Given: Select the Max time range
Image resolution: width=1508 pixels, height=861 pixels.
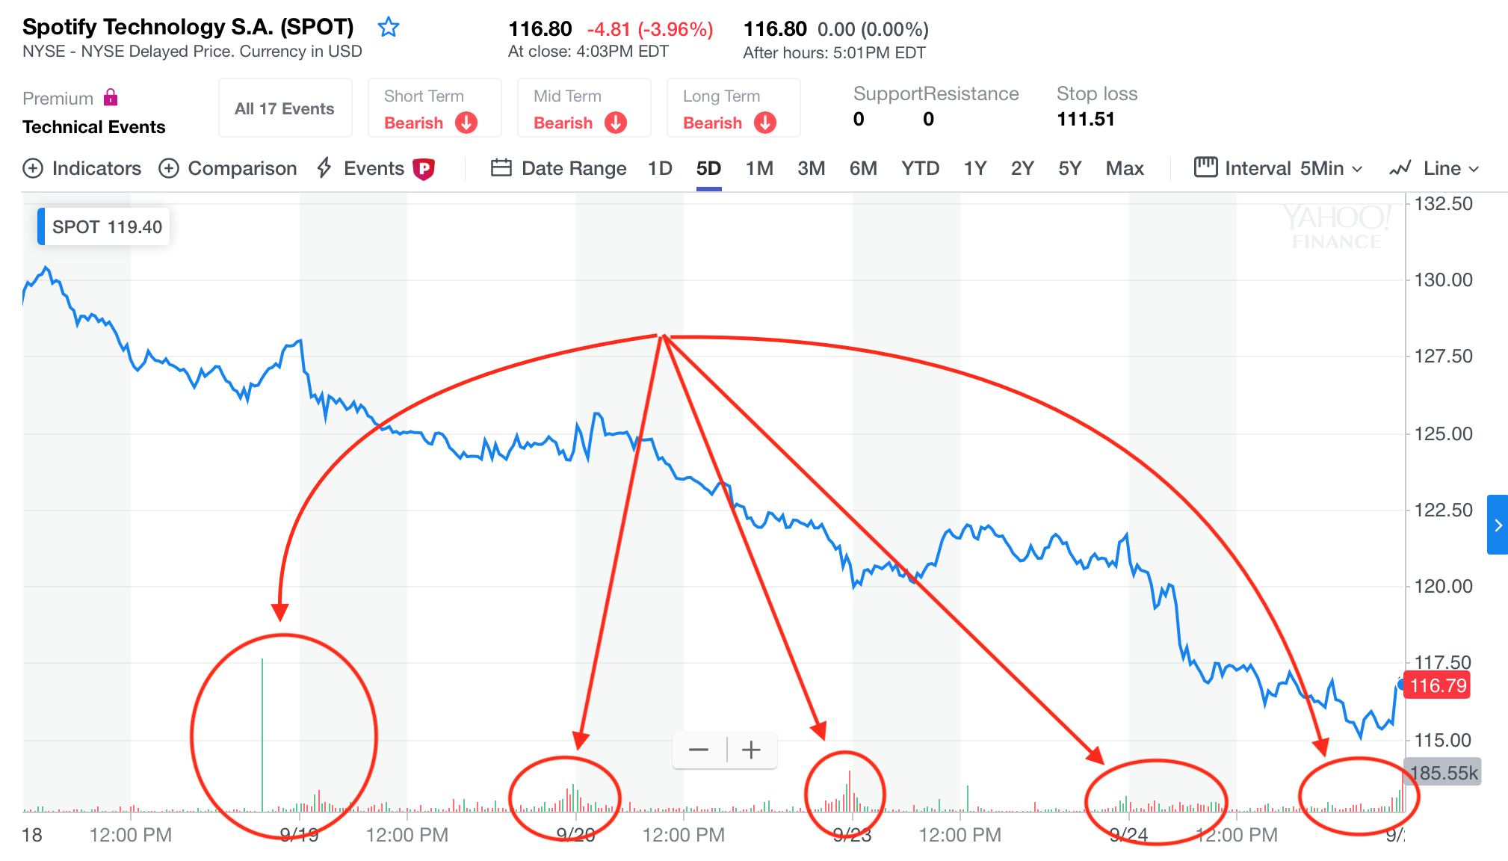Looking at the screenshot, I should tap(1125, 168).
